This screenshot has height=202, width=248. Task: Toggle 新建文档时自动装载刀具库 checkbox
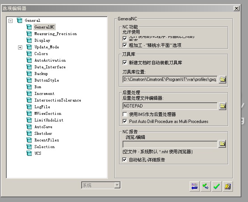tap(125, 62)
